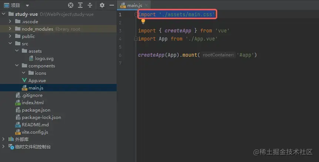Viewport: 319px width, 162px height.
Task: Click the Expand All icon in project toolbar
Action: 80,5
